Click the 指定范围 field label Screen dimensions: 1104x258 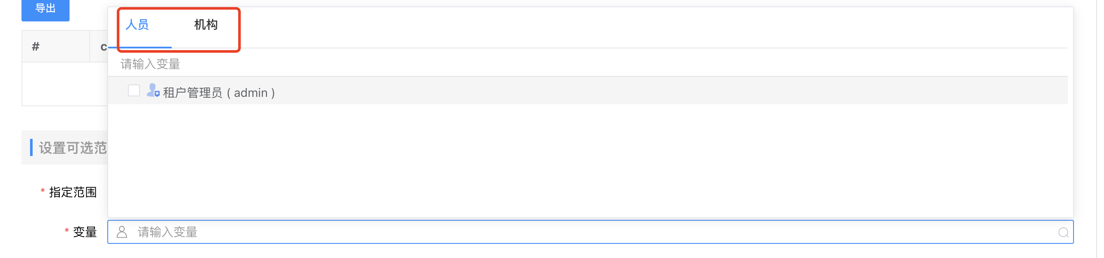coord(73,192)
